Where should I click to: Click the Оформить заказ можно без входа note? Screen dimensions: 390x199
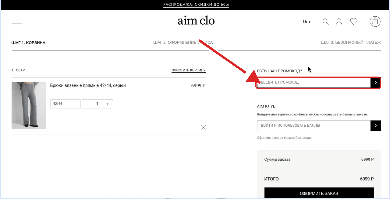click(x=284, y=138)
